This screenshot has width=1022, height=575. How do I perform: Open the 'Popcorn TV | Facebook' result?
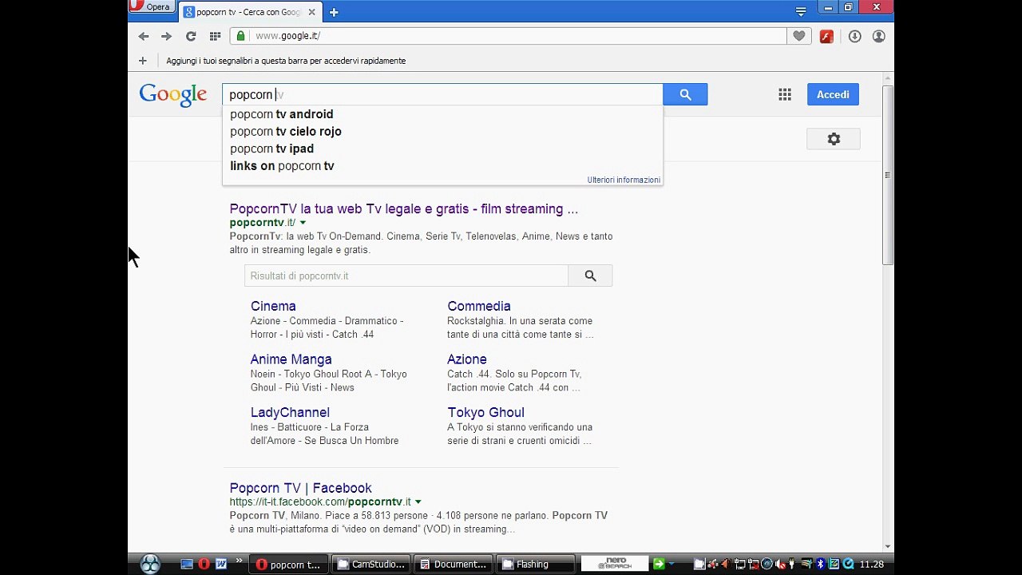[300, 488]
